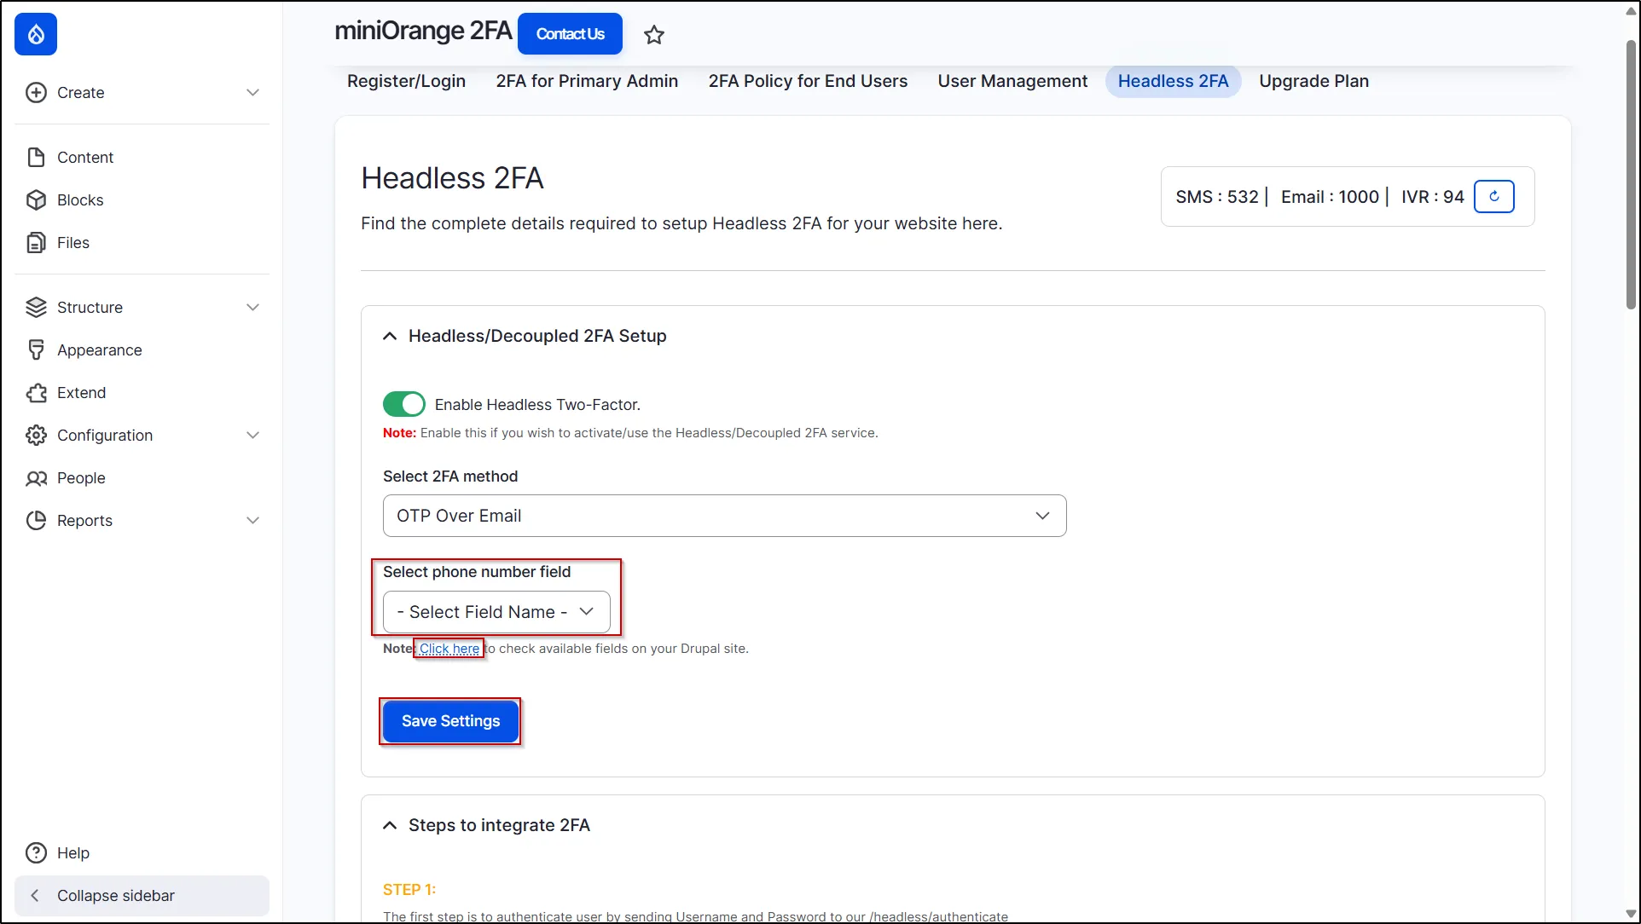The width and height of the screenshot is (1641, 924).
Task: Click the Help question-mark icon
Action: [36, 852]
